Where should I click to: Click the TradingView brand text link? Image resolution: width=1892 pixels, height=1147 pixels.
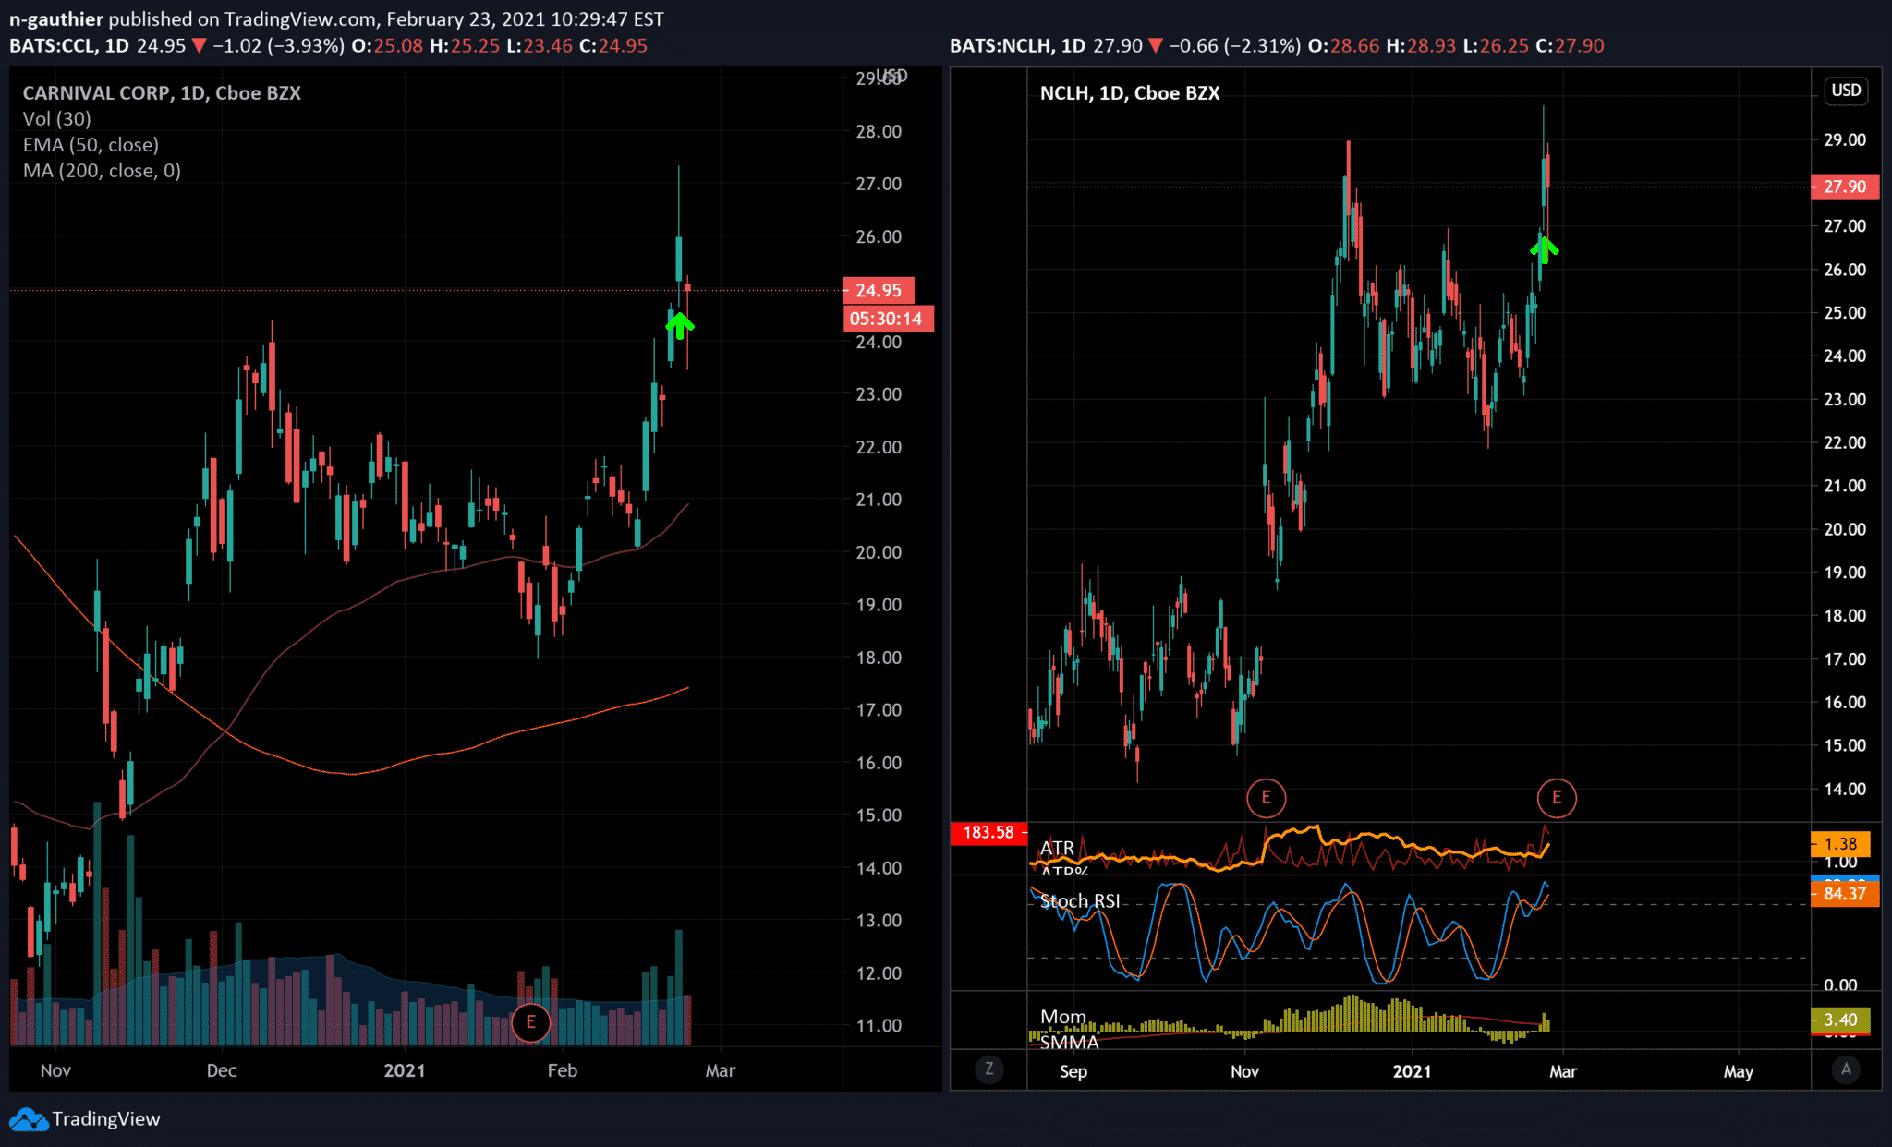tap(106, 1119)
